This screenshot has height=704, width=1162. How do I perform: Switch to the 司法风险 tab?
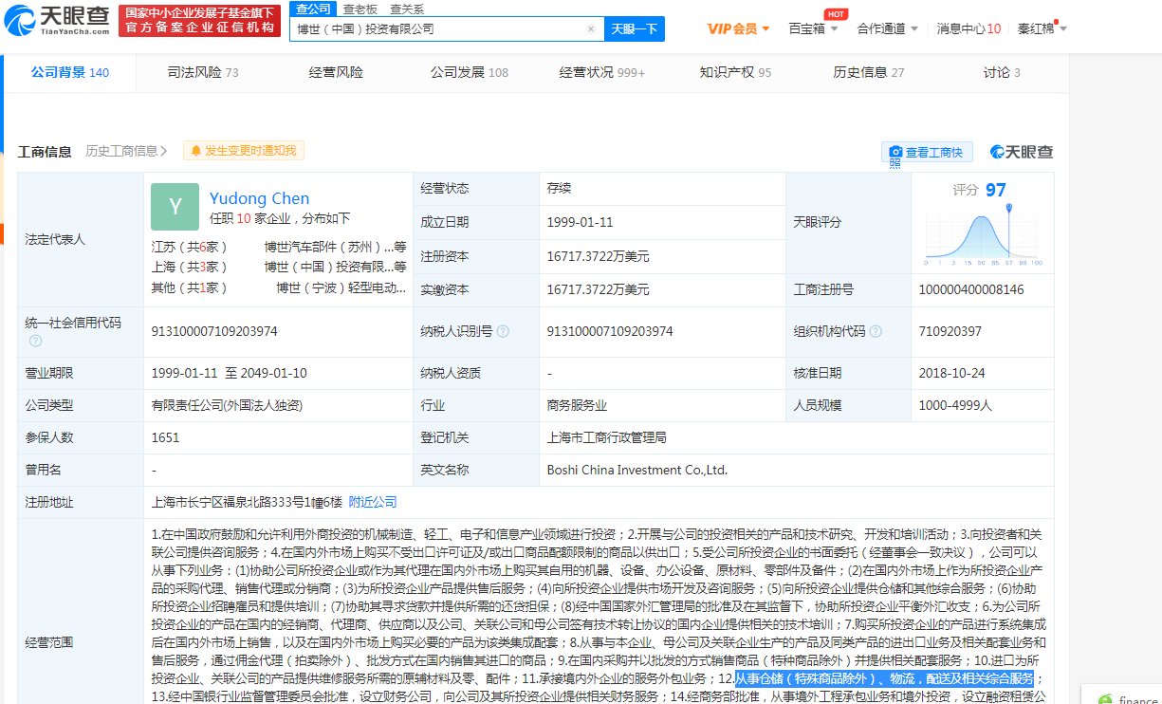pos(203,72)
